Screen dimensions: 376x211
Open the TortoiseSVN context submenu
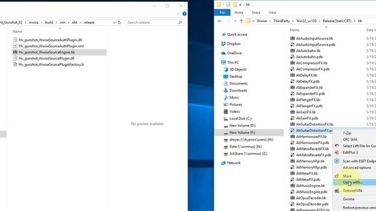point(352,191)
